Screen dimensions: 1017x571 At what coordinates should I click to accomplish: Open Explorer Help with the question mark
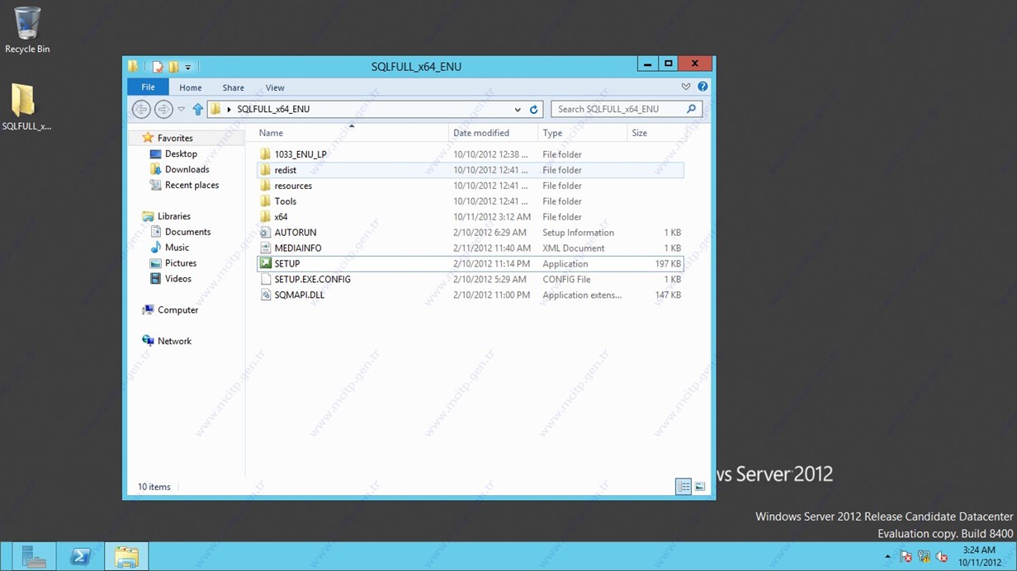pyautogui.click(x=702, y=87)
